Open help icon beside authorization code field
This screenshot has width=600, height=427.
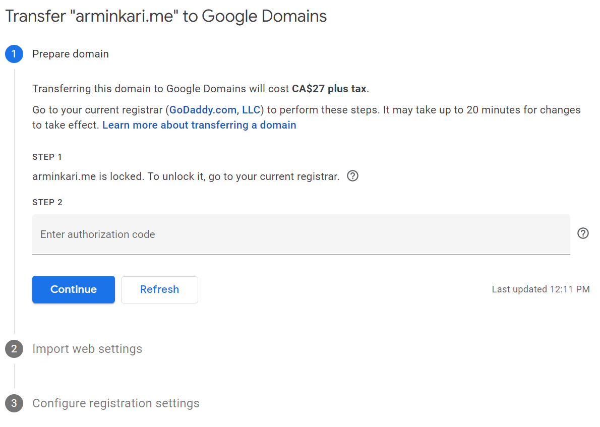pyautogui.click(x=583, y=233)
